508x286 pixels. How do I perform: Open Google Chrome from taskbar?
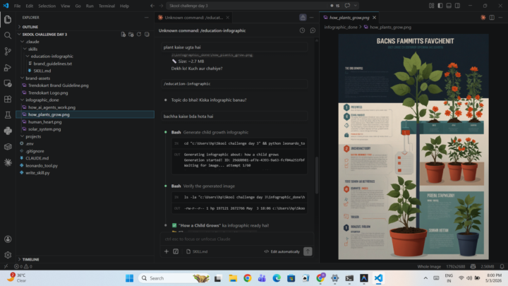pyautogui.click(x=248, y=278)
